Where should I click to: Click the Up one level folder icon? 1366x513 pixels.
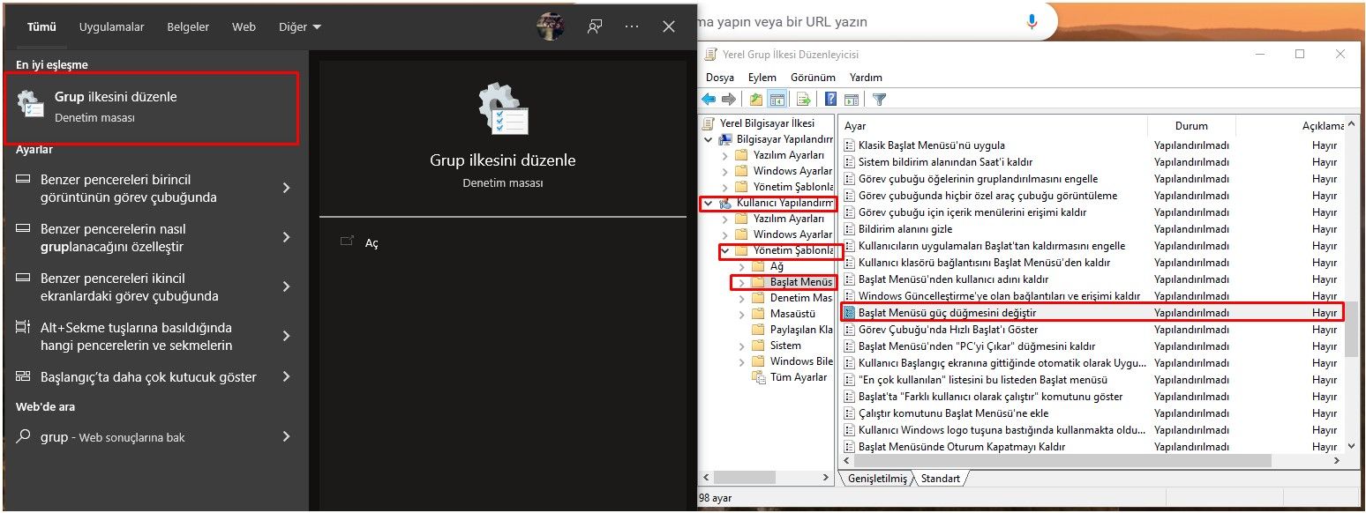point(756,100)
